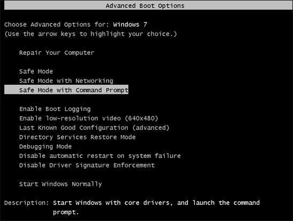
Task: Click the 'Description:' label
Action: point(27,203)
